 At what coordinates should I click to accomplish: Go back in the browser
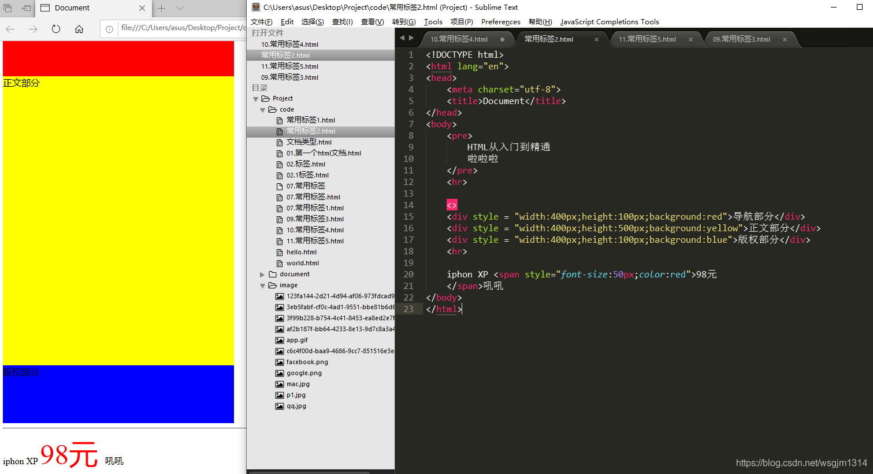[x=10, y=29]
